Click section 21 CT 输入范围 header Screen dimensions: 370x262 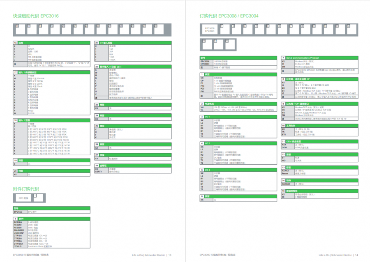[132, 43]
